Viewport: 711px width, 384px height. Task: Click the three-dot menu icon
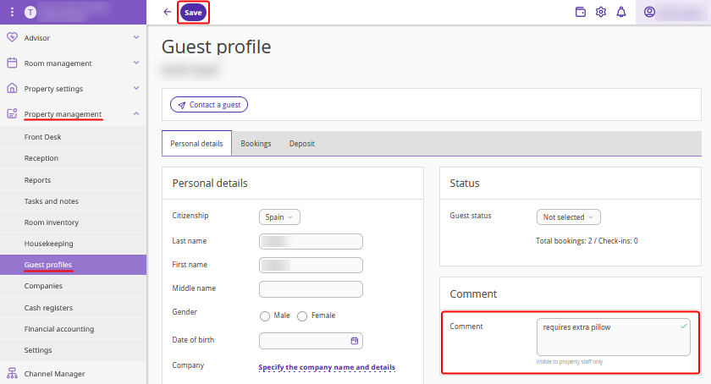coord(12,13)
